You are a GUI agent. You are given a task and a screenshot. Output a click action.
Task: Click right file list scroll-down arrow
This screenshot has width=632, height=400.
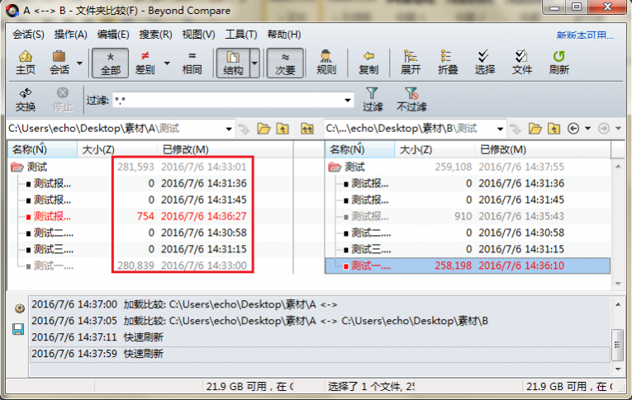coord(618,284)
